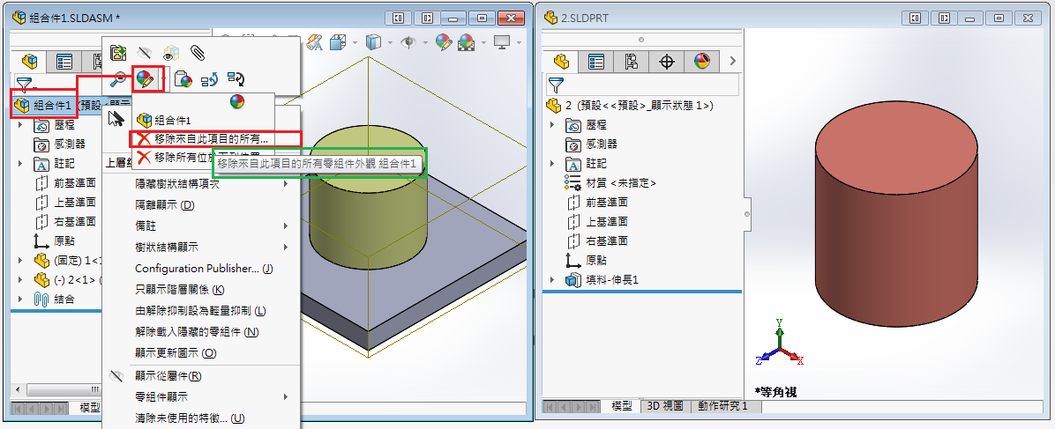1055x429 pixels.
Task: Expand 歷程 folder in assembly tree
Action: click(x=19, y=125)
